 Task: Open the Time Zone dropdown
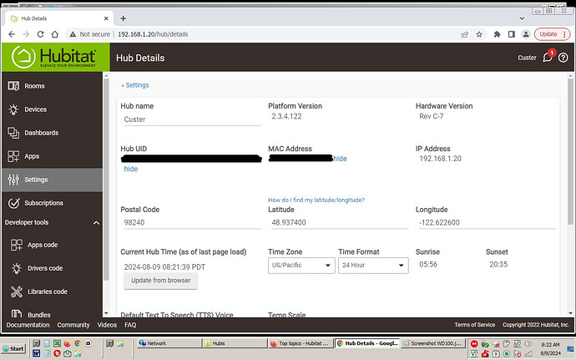point(301,266)
